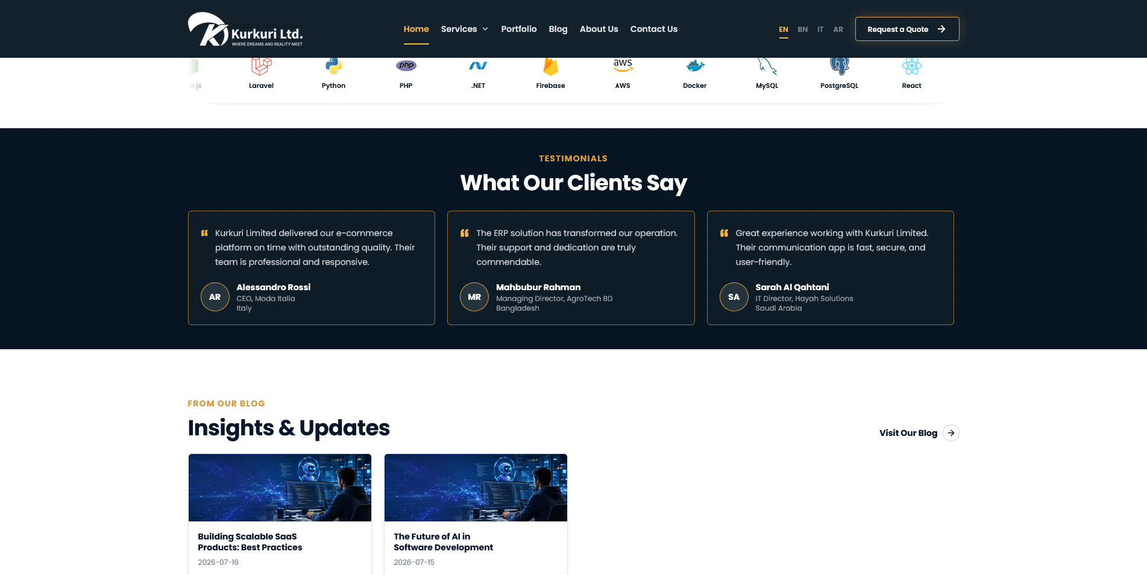Click the FROM OUR BLOG label
This screenshot has height=575, width=1147.
226,403
